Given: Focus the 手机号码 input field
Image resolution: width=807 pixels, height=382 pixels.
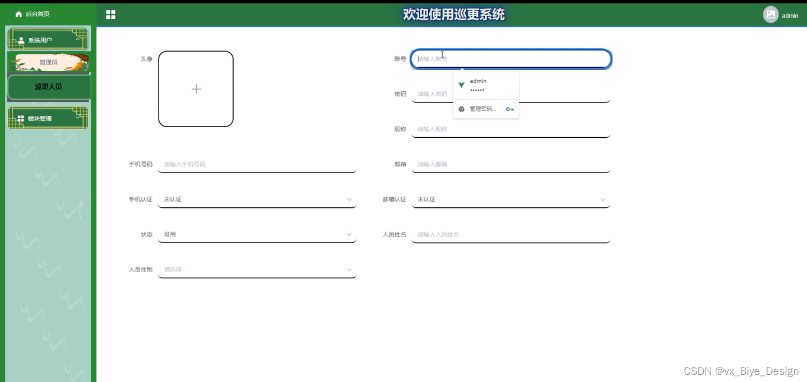Looking at the screenshot, I should [257, 165].
